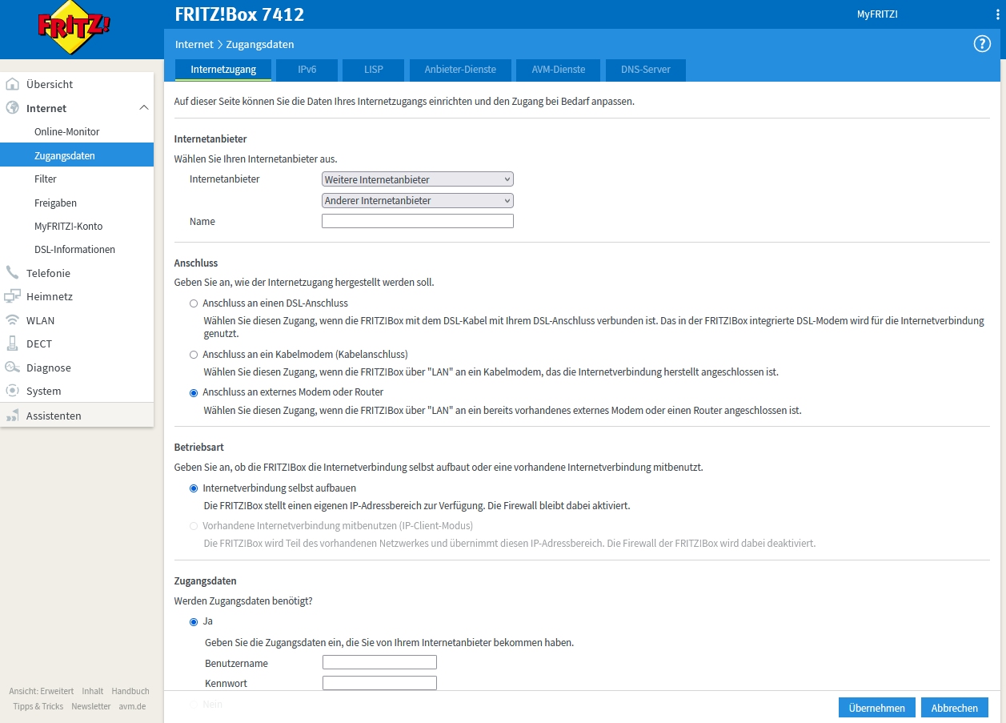
Task: Click the FRITZ!Box 7412 title
Action: pyautogui.click(x=239, y=14)
